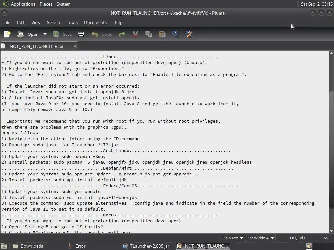The image size is (334, 250).
Task: Click the INS insert mode indicator
Action: pyautogui.click(x=325, y=238)
